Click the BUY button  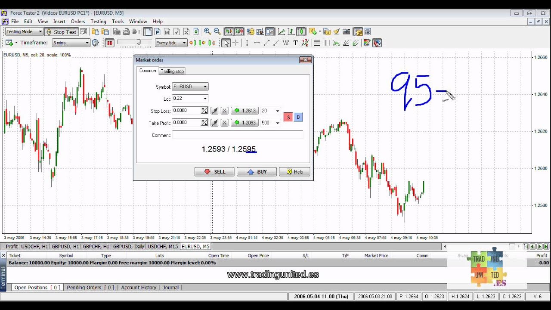tap(257, 172)
